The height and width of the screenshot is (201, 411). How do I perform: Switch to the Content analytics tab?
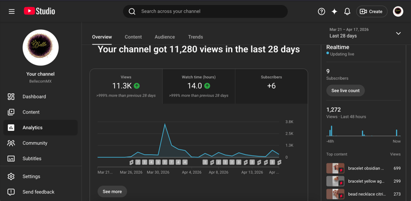(x=133, y=37)
